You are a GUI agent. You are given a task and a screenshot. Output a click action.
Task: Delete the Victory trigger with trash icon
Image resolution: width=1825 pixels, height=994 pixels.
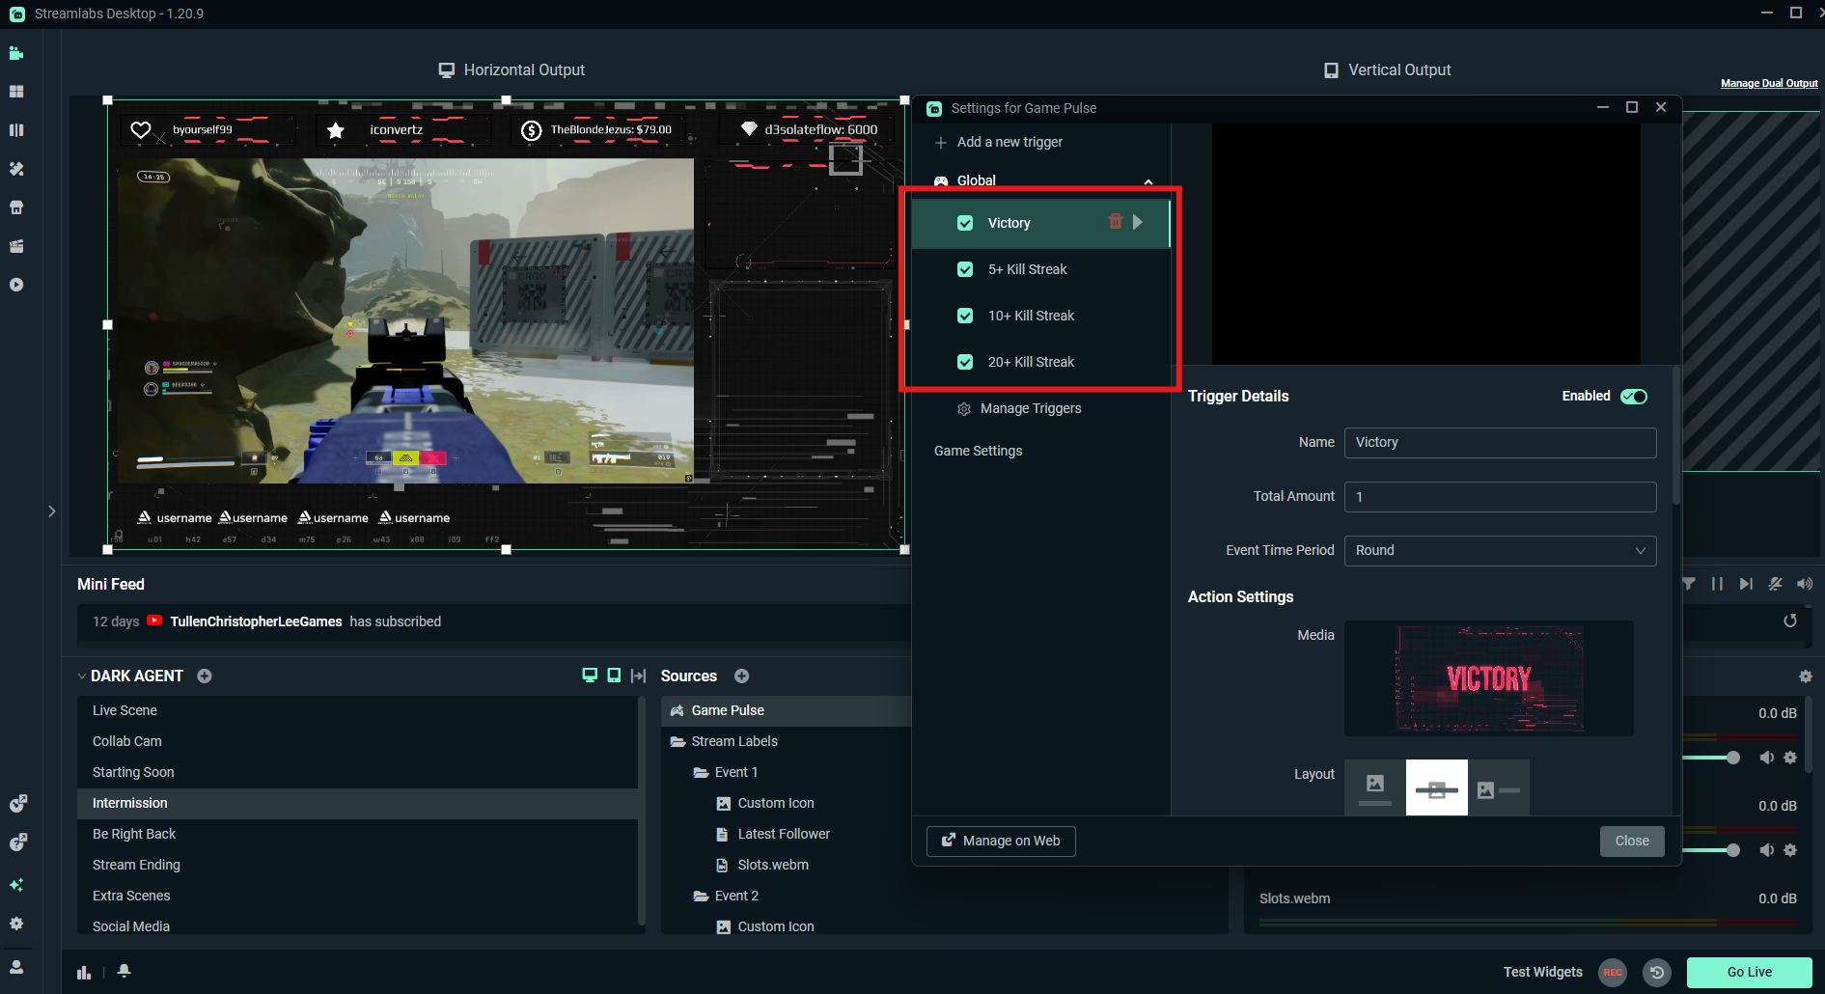pos(1116,222)
